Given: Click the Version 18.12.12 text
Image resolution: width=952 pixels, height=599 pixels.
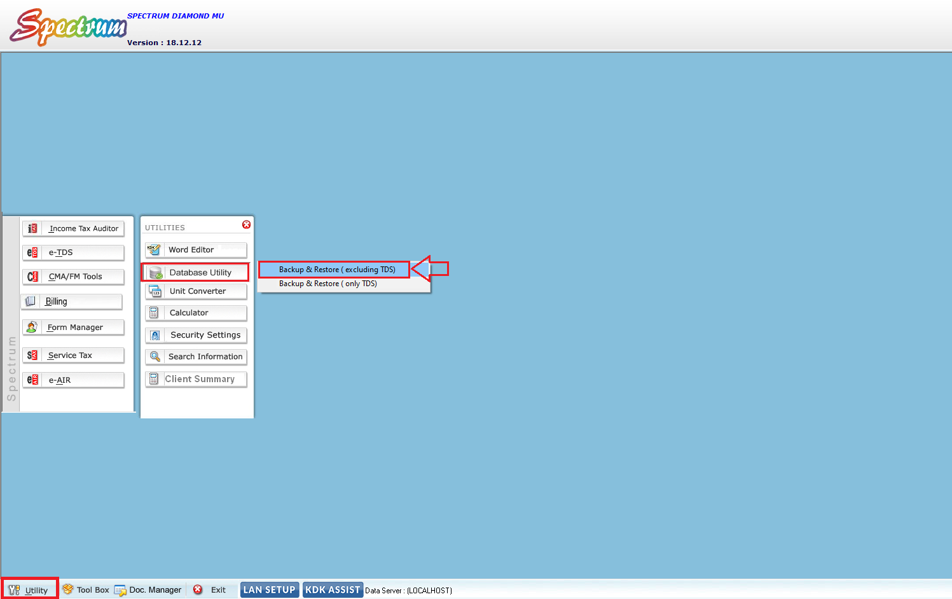Looking at the screenshot, I should (x=164, y=43).
